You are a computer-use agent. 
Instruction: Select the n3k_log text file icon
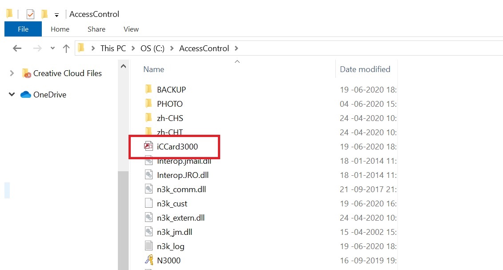(149, 246)
